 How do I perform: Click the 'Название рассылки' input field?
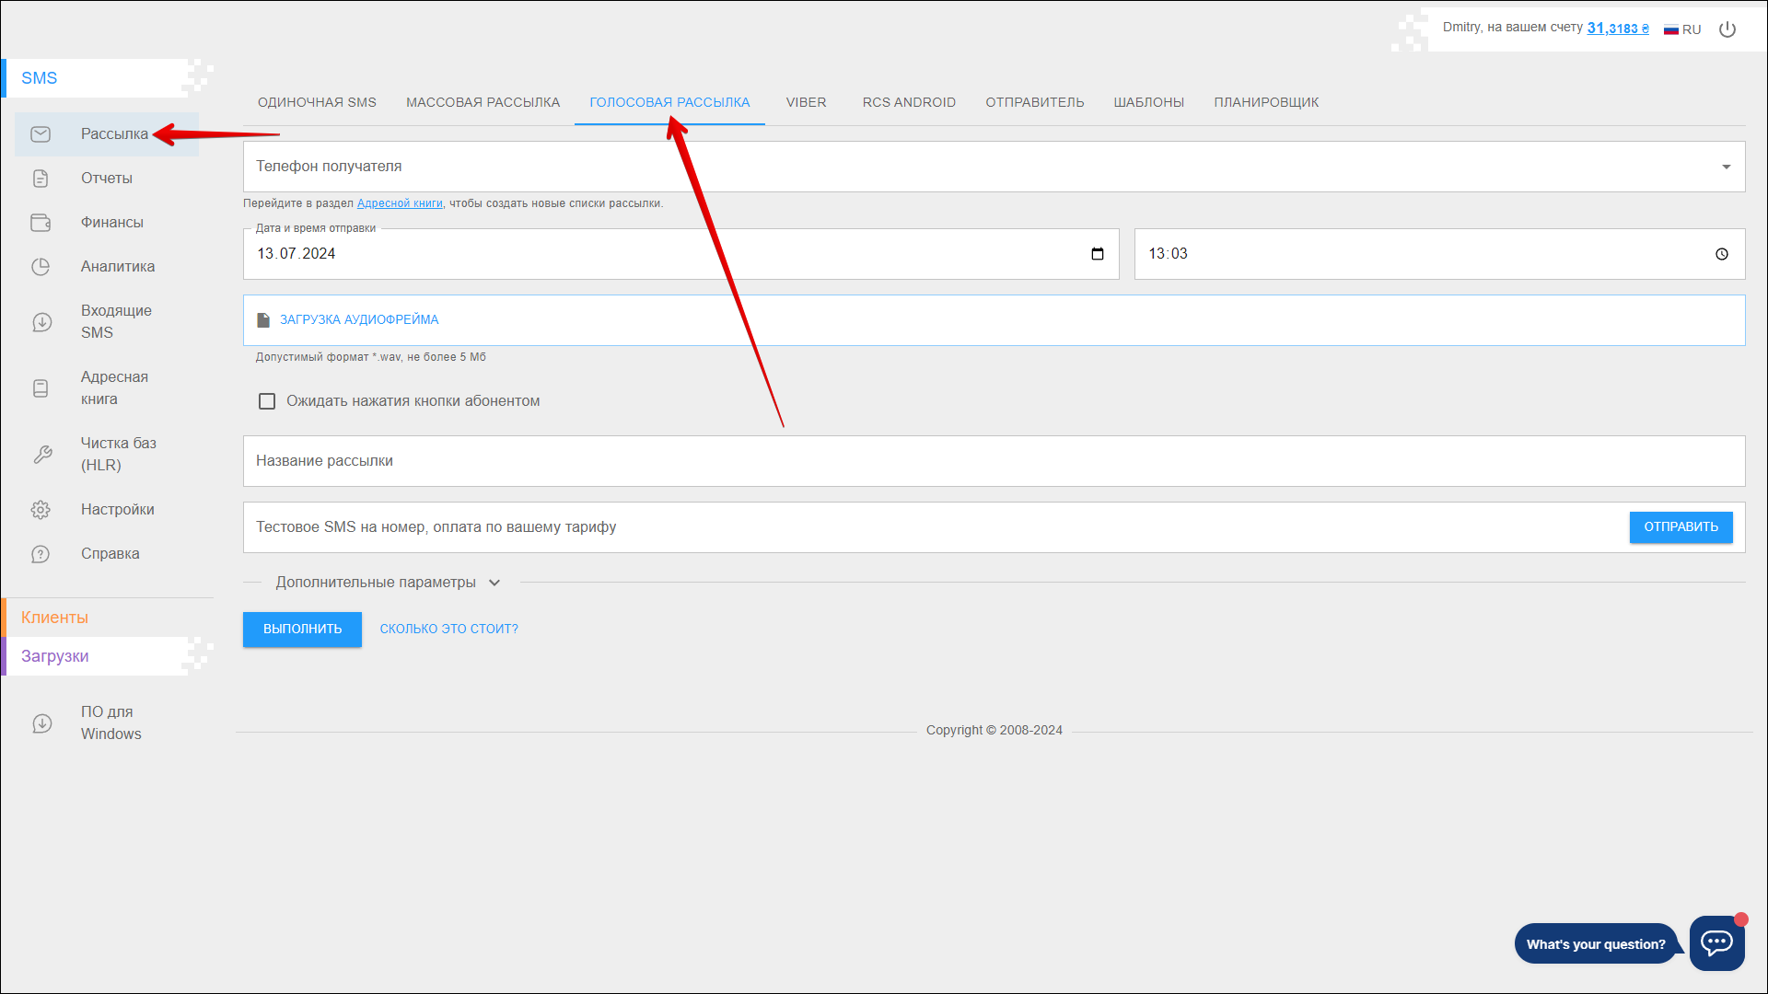pyautogui.click(x=993, y=461)
